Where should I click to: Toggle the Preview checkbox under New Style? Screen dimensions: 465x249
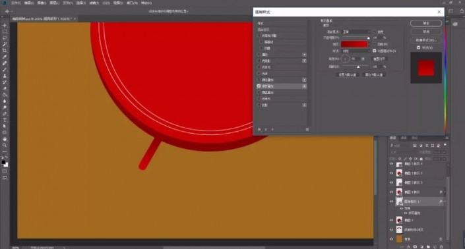pyautogui.click(x=418, y=47)
